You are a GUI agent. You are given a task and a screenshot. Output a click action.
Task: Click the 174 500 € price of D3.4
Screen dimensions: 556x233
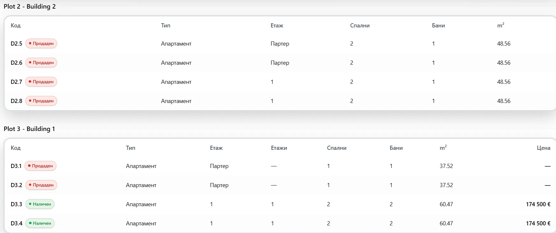(x=538, y=223)
